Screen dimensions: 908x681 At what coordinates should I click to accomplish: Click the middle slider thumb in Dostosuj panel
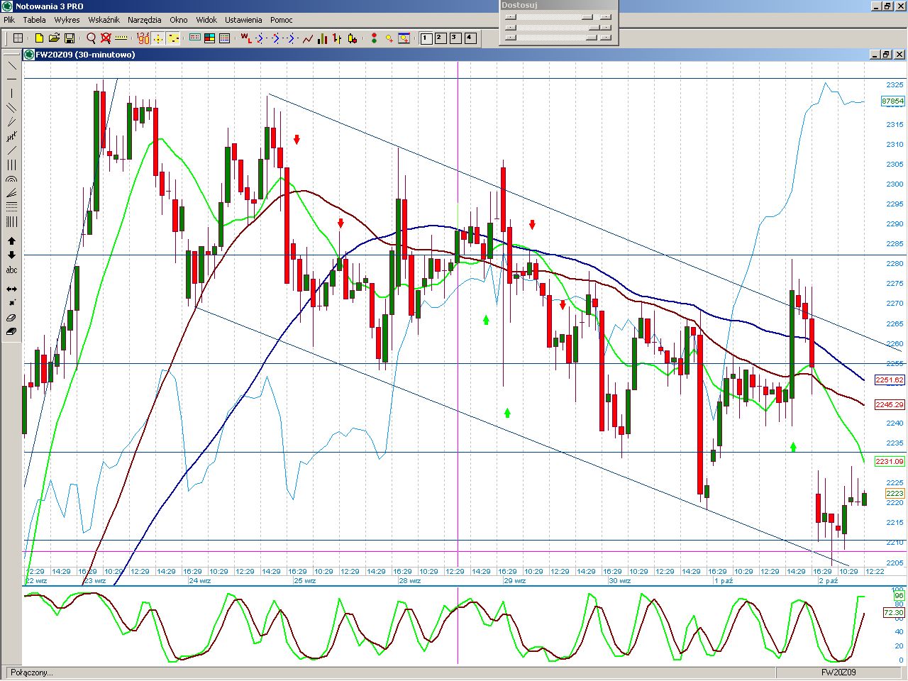594,27
